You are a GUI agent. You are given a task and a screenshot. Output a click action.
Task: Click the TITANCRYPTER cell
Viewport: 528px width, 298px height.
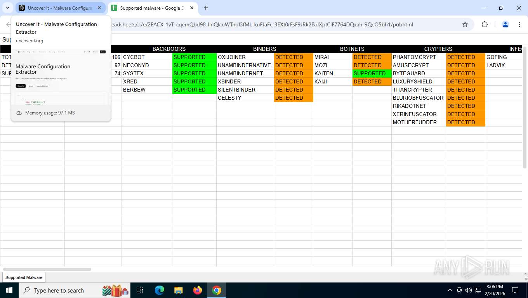[419, 90]
